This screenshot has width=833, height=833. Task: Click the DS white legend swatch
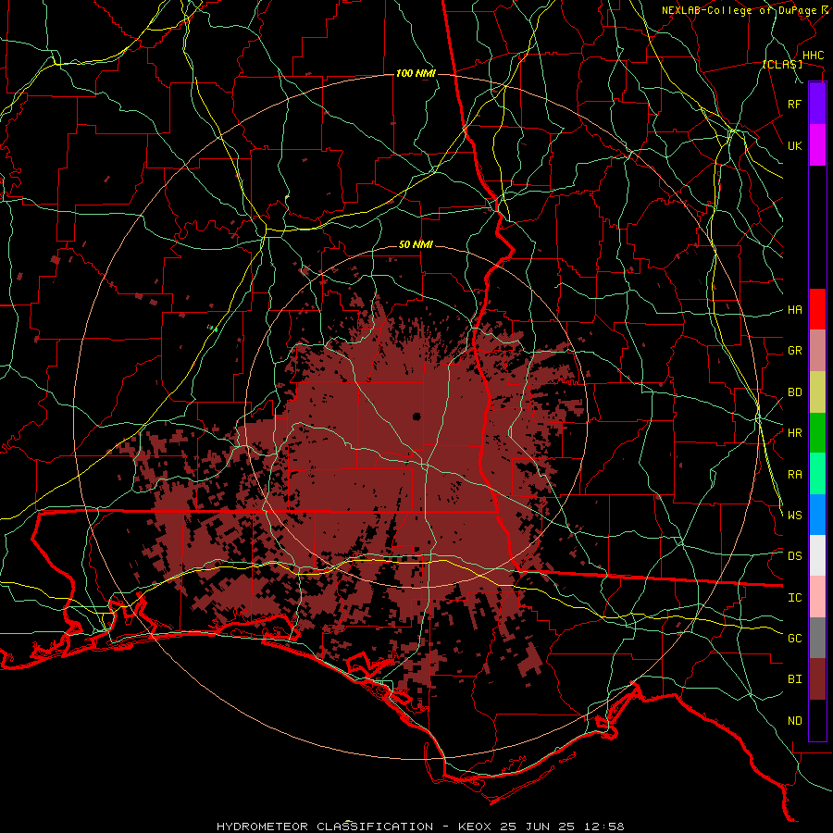pyautogui.click(x=817, y=555)
